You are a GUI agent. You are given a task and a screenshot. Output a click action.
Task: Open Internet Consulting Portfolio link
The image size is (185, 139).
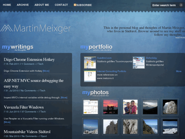click(x=112, y=71)
